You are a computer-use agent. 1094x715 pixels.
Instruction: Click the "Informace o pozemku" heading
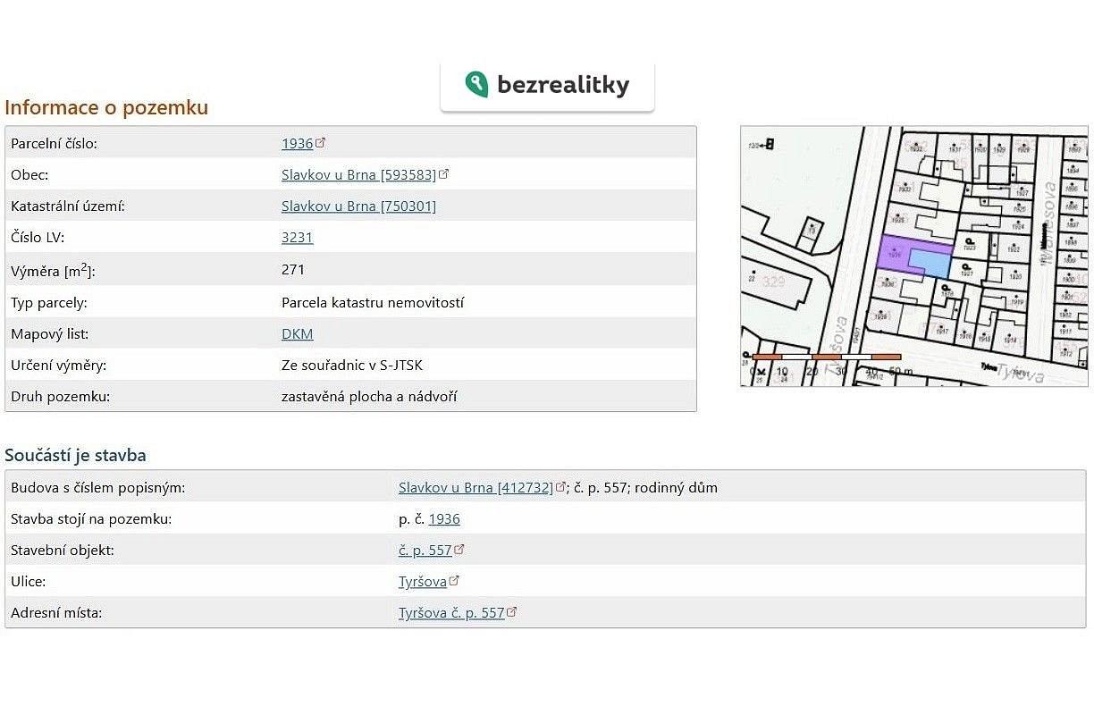106,108
